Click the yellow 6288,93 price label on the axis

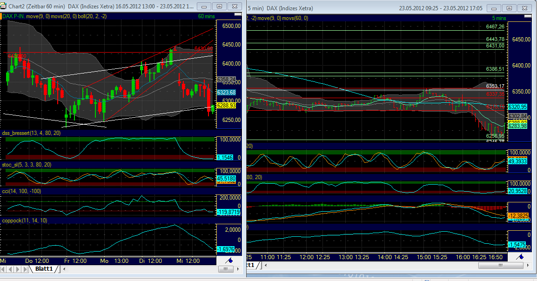[x=227, y=107]
